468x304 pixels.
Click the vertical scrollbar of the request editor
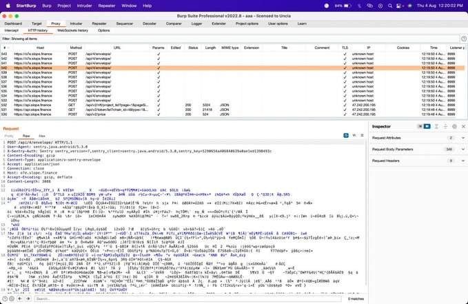(x=366, y=212)
